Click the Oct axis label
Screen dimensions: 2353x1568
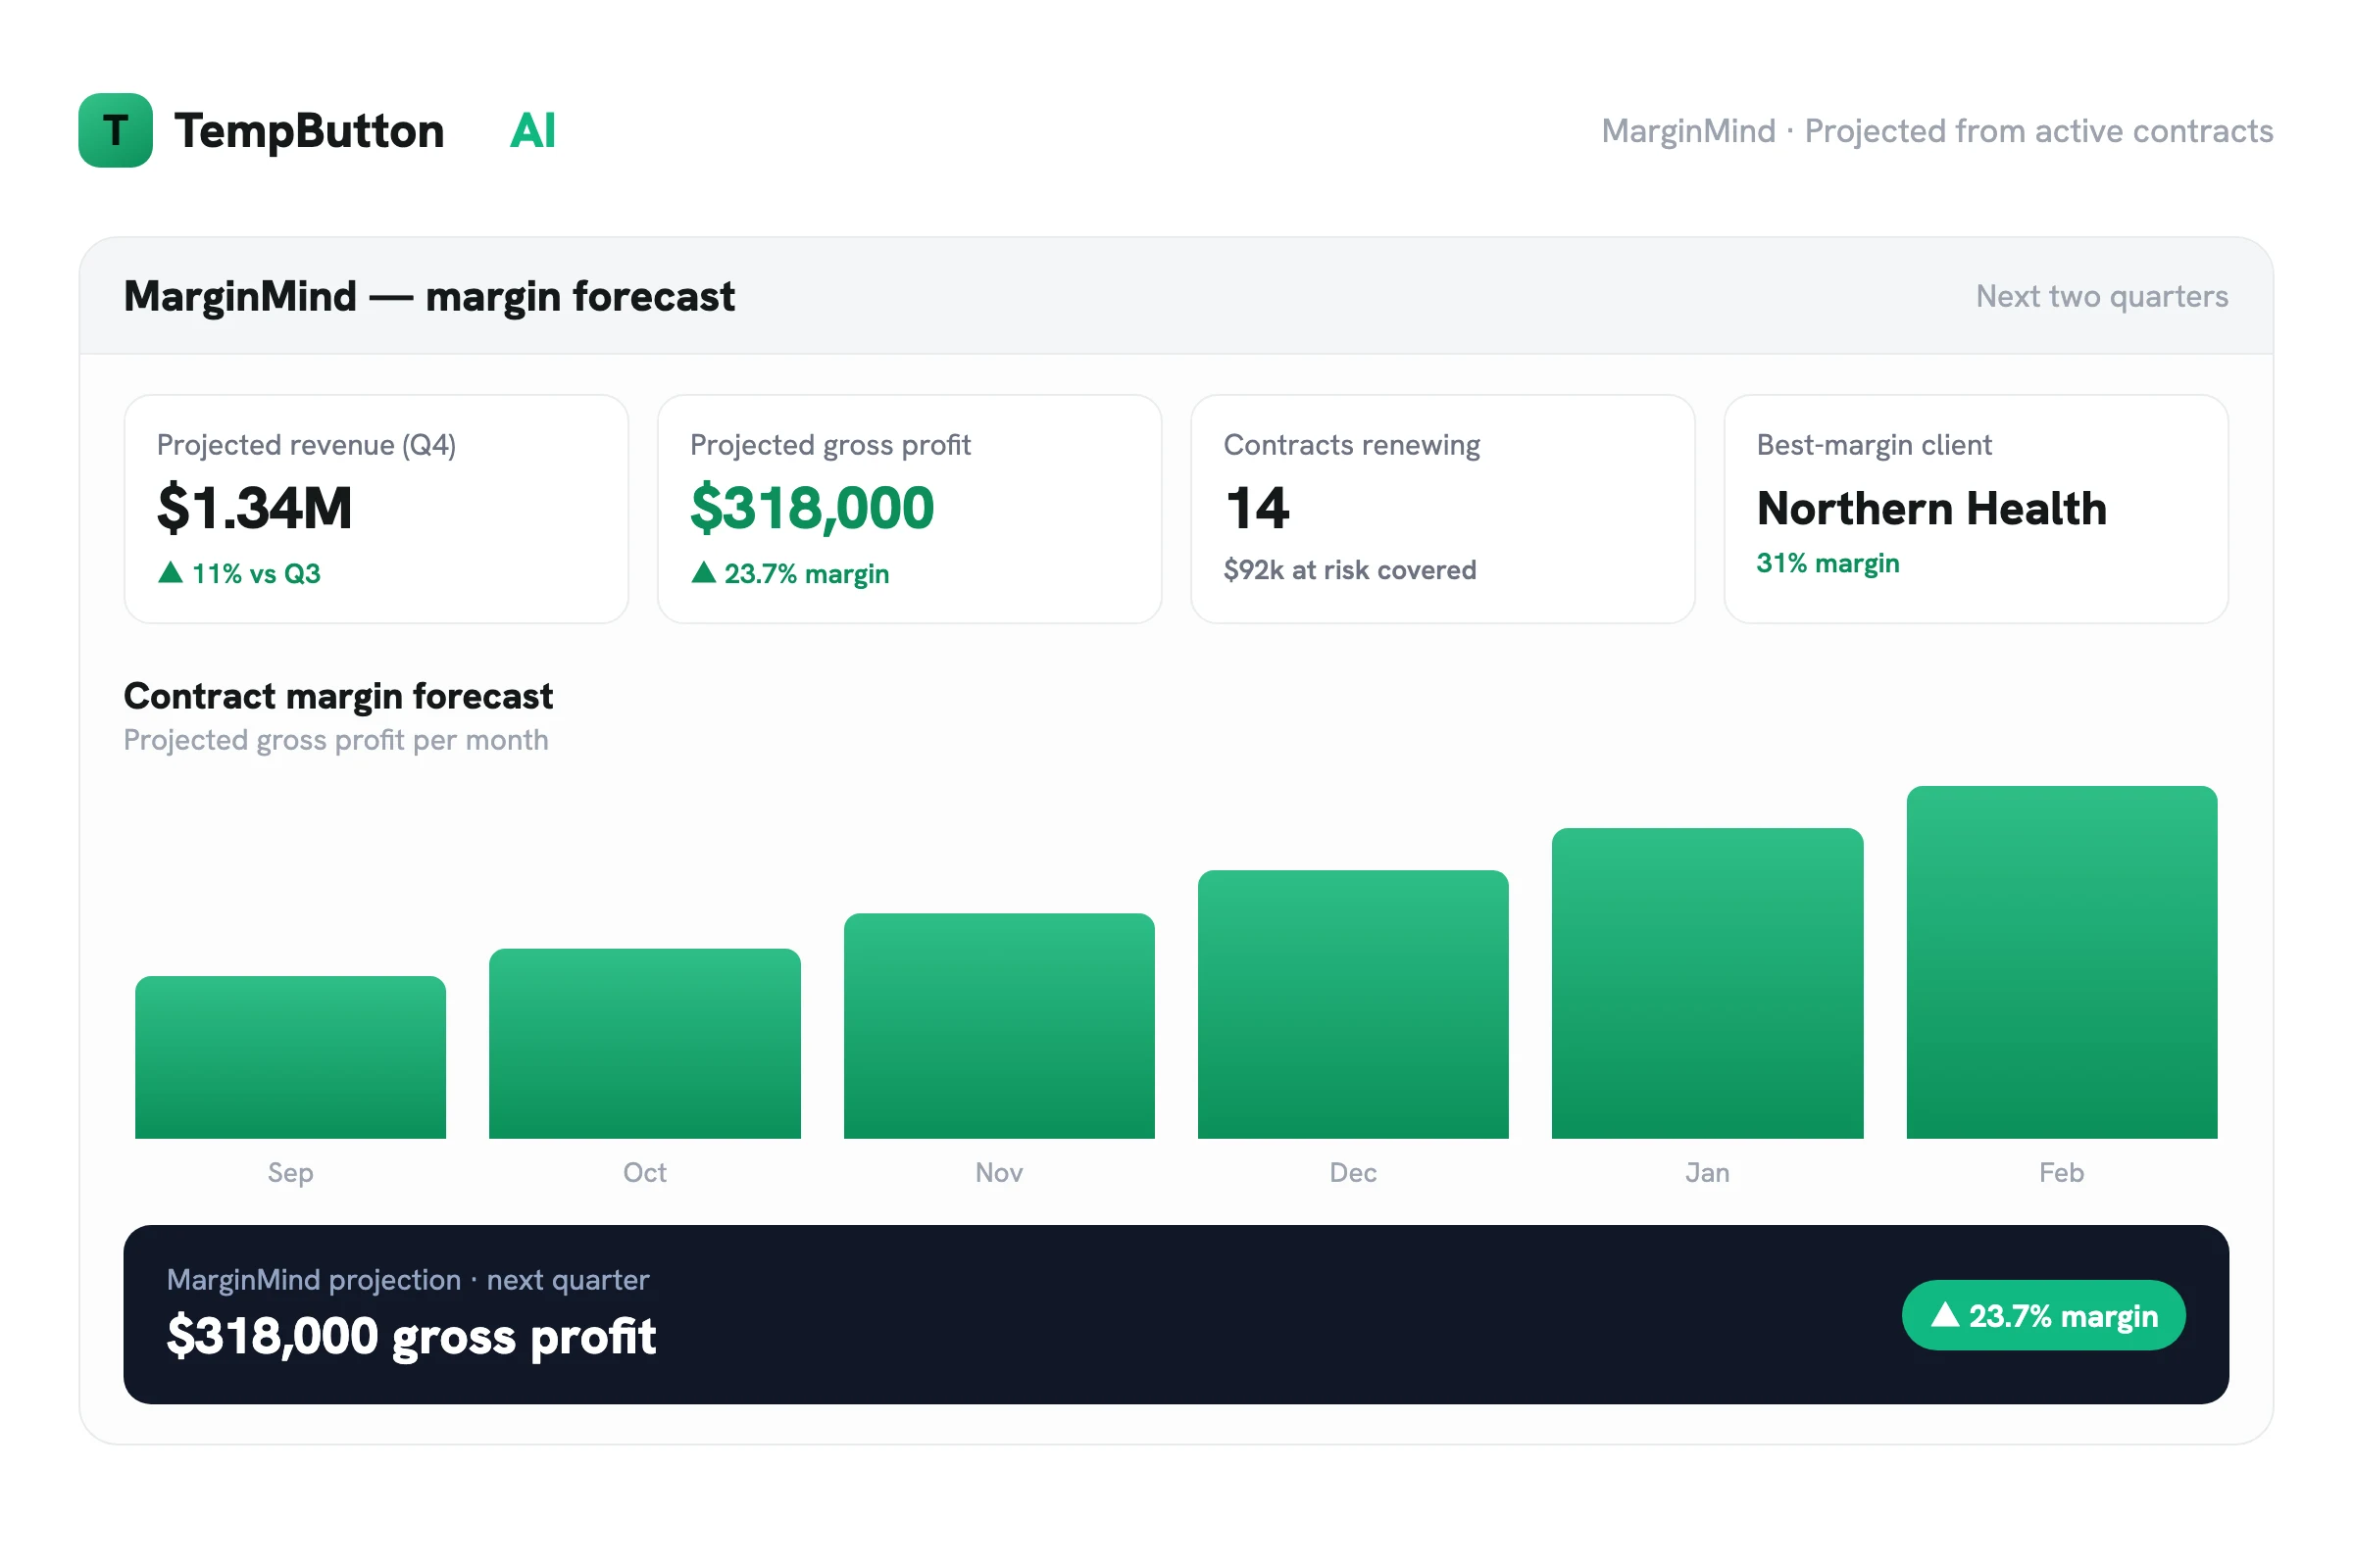[x=644, y=1173]
